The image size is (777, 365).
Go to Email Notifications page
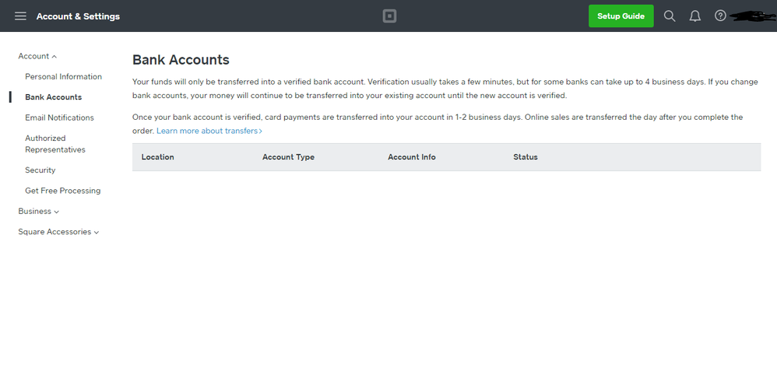(59, 118)
